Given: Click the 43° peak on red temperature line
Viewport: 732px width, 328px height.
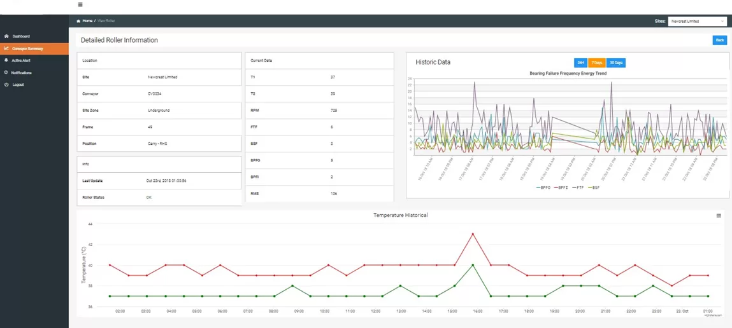Looking at the screenshot, I should pyautogui.click(x=473, y=234).
